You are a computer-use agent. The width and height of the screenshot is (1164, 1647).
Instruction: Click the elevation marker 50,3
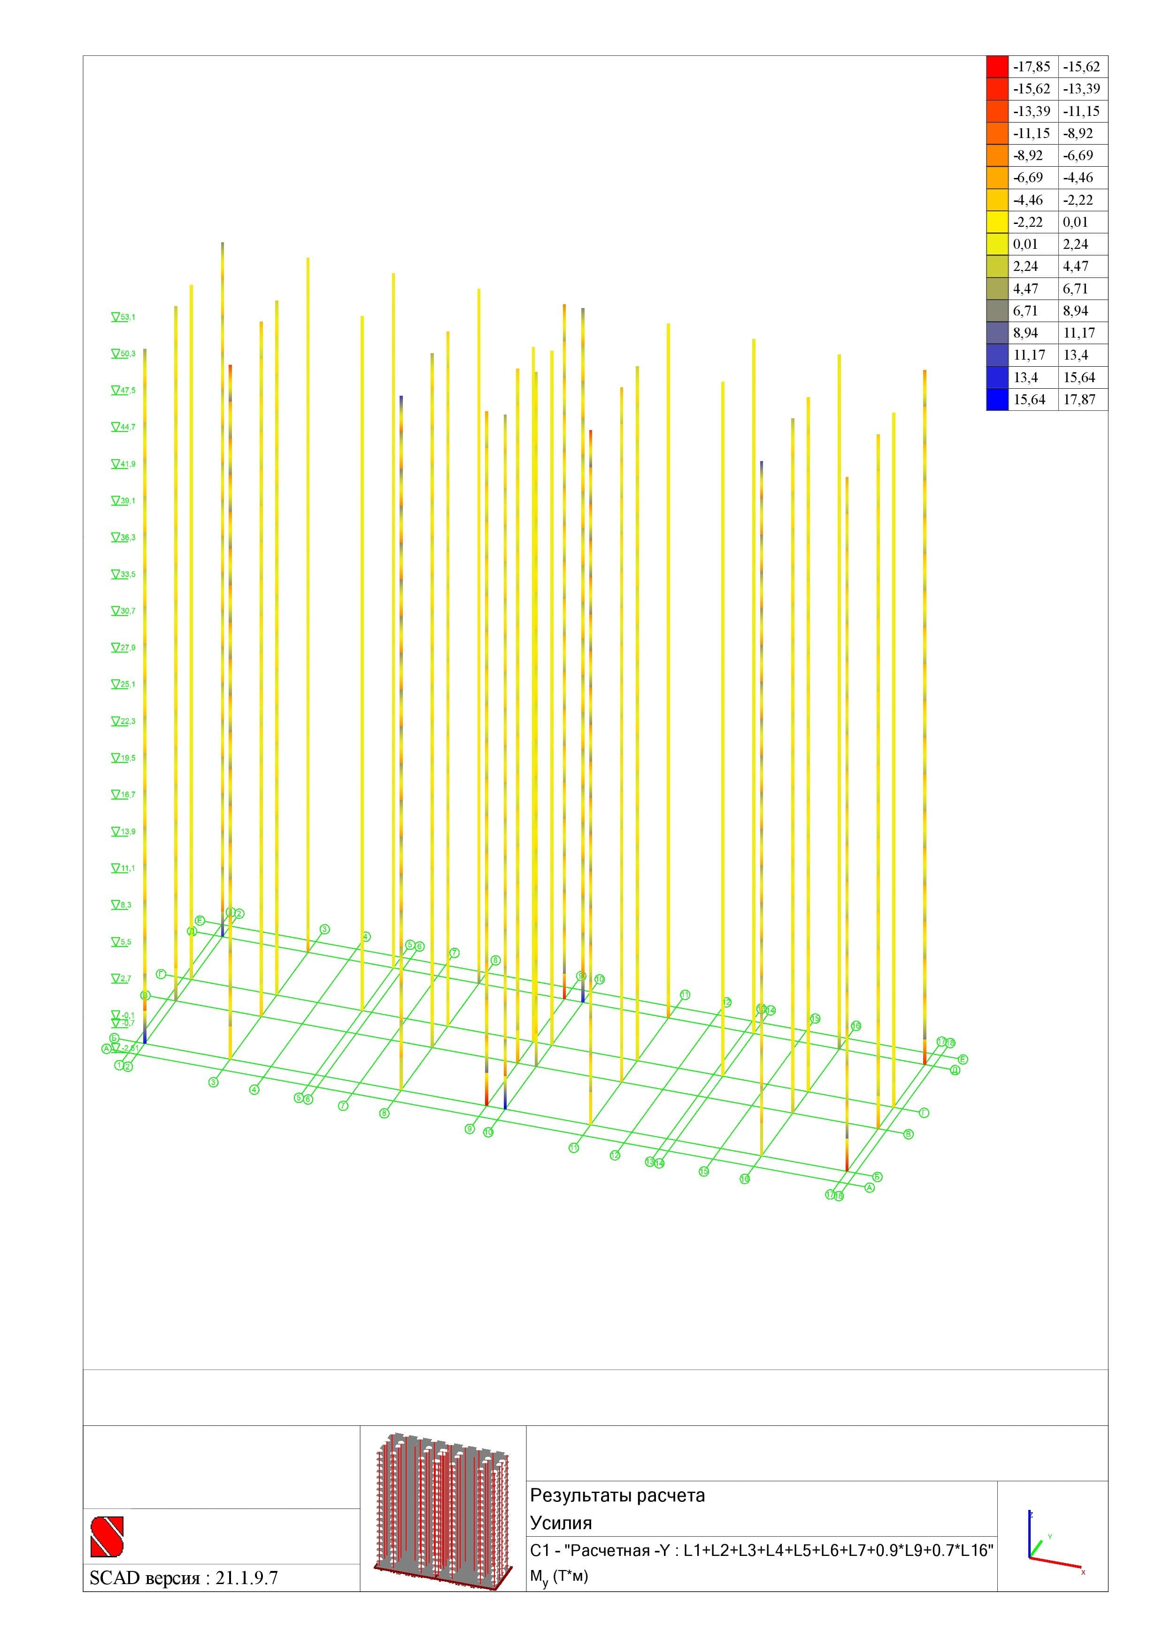(123, 354)
